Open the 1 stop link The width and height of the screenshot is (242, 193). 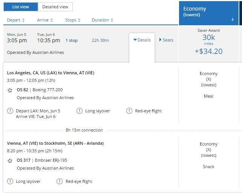point(72,40)
